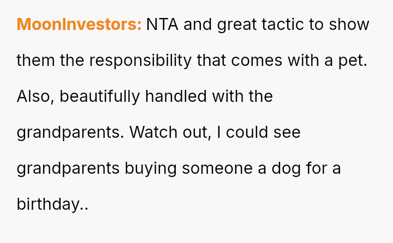Click the word "handled" in the comment

pyautogui.click(x=175, y=96)
